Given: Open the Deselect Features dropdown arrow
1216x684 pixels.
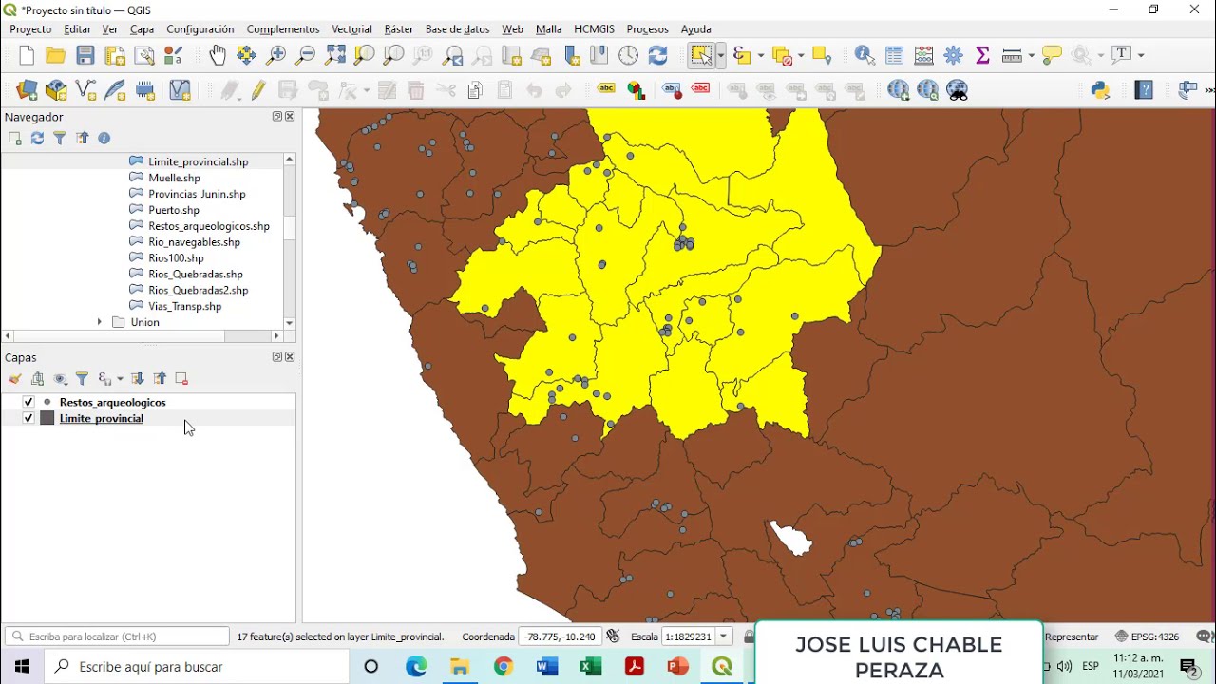Looking at the screenshot, I should point(801,56).
